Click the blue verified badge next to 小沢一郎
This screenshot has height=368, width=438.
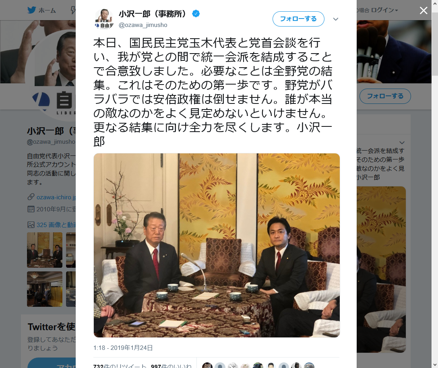(196, 13)
